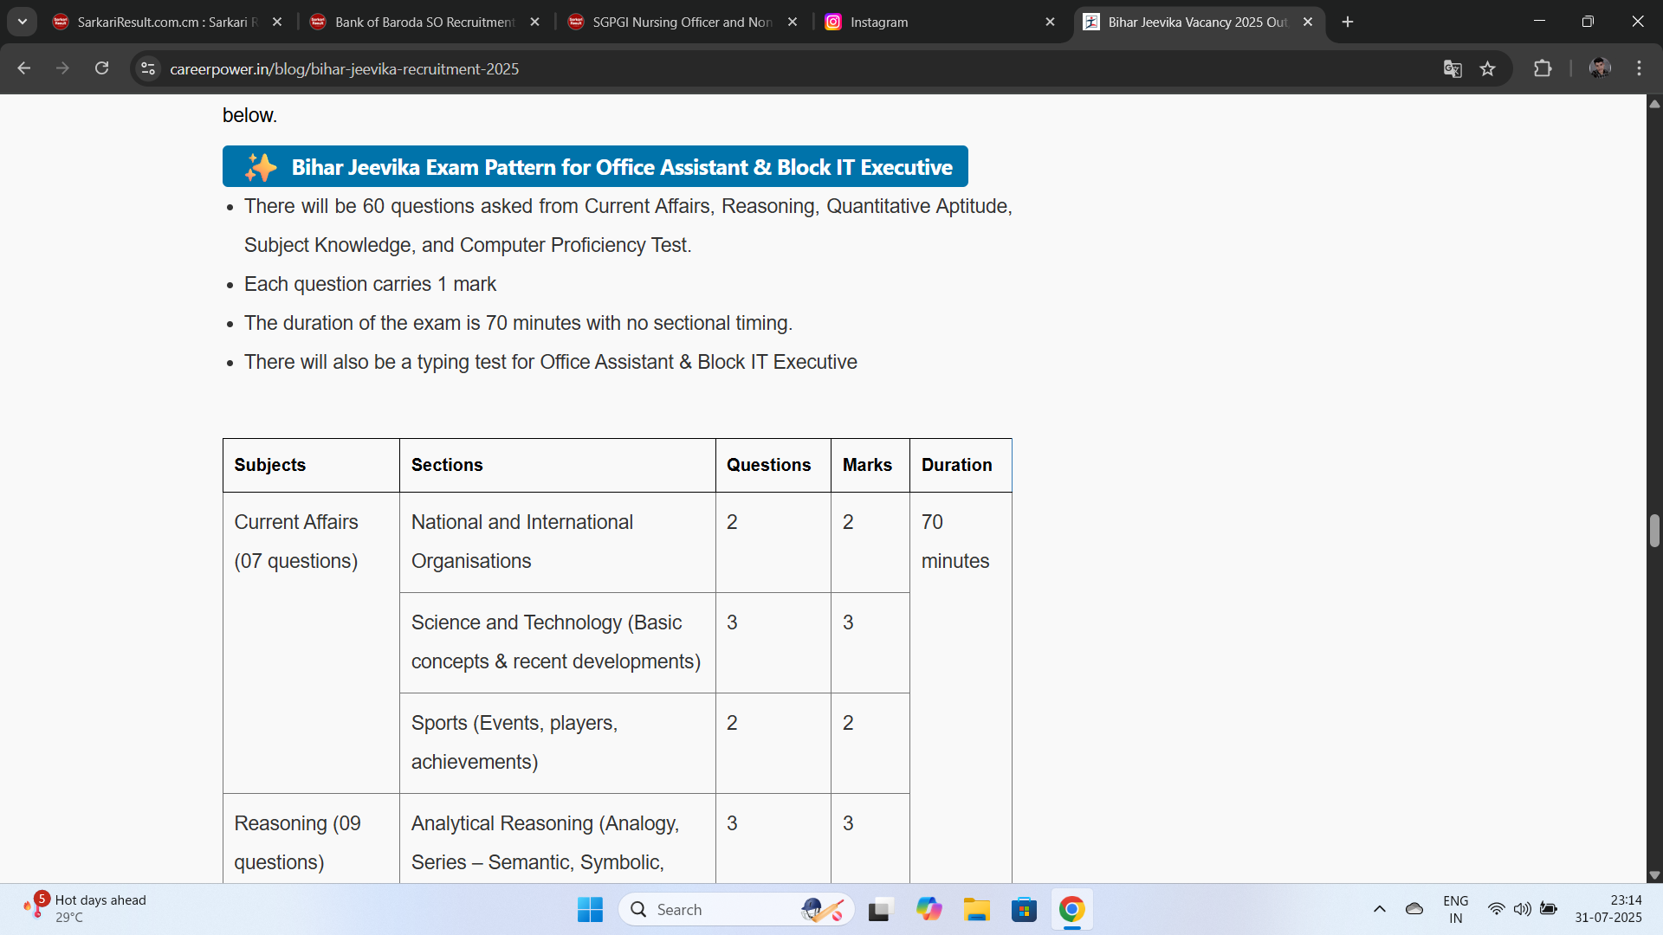Open Task View from the taskbar

click(x=880, y=909)
